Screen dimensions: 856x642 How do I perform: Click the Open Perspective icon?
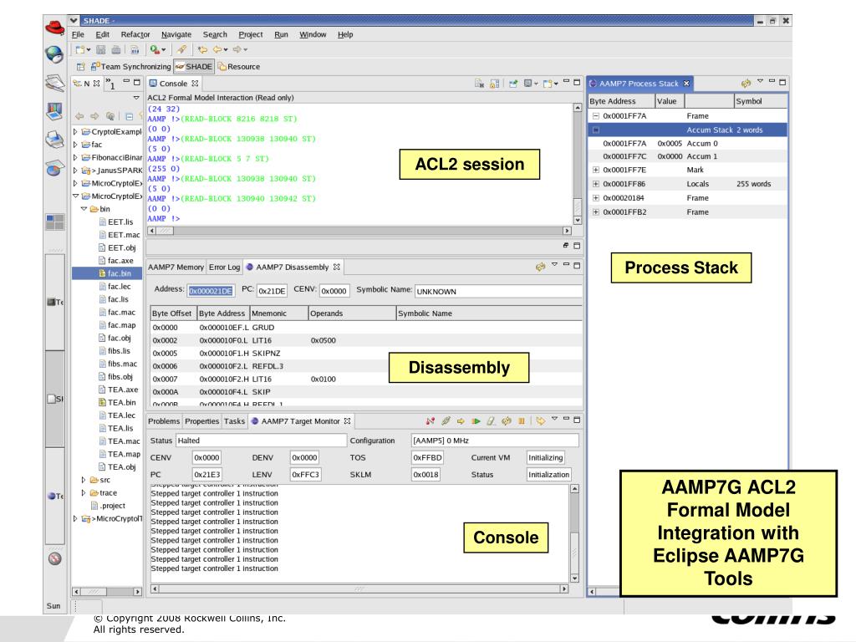(x=81, y=67)
